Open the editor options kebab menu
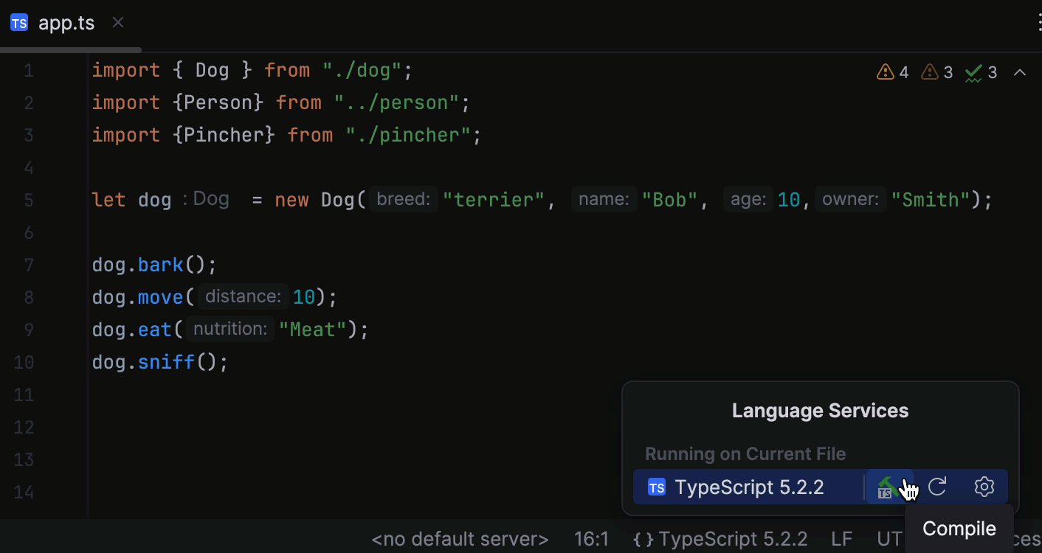The image size is (1042, 553). point(1039,22)
